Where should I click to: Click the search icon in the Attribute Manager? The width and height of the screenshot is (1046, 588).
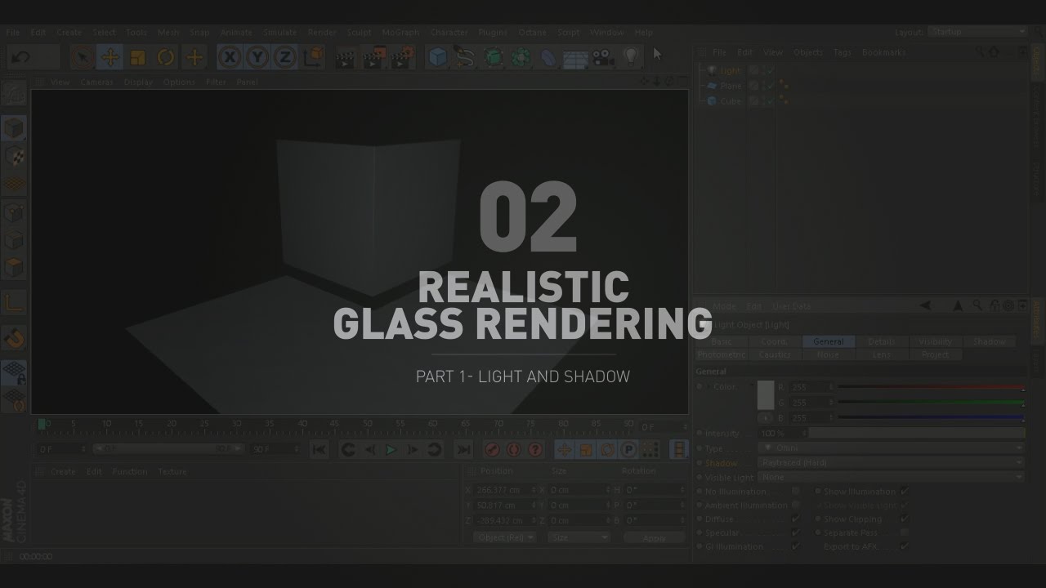click(977, 305)
